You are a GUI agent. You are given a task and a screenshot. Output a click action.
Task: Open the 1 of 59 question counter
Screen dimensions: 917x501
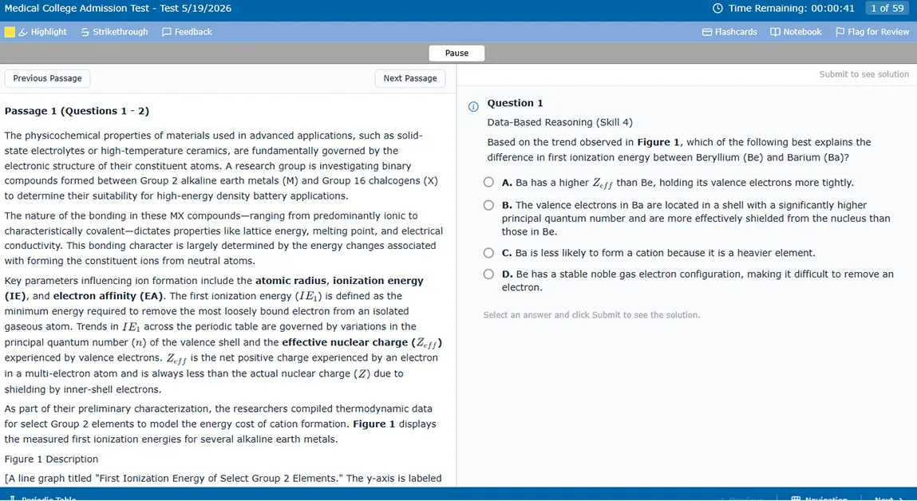point(887,8)
